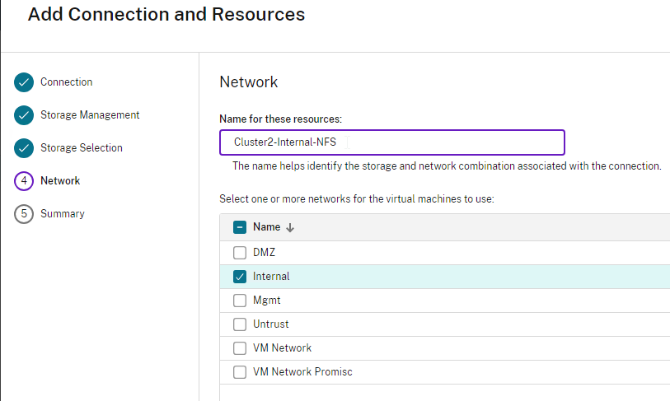670x401 pixels.
Task: Select the VM Network Promisc row label
Action: coord(302,372)
